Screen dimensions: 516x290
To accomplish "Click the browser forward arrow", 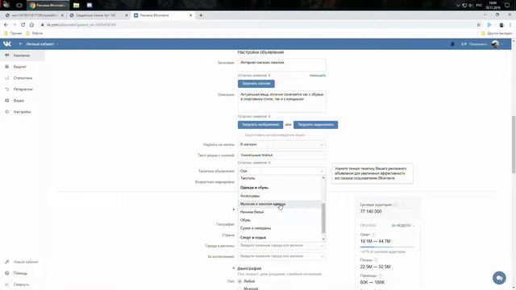I will click(x=15, y=25).
